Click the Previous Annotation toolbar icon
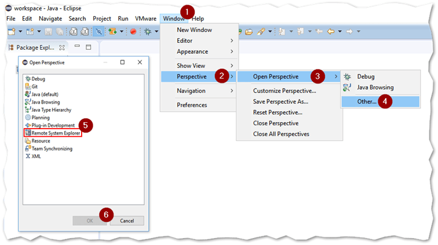The height and width of the screenshot is (245, 438). pos(301,31)
